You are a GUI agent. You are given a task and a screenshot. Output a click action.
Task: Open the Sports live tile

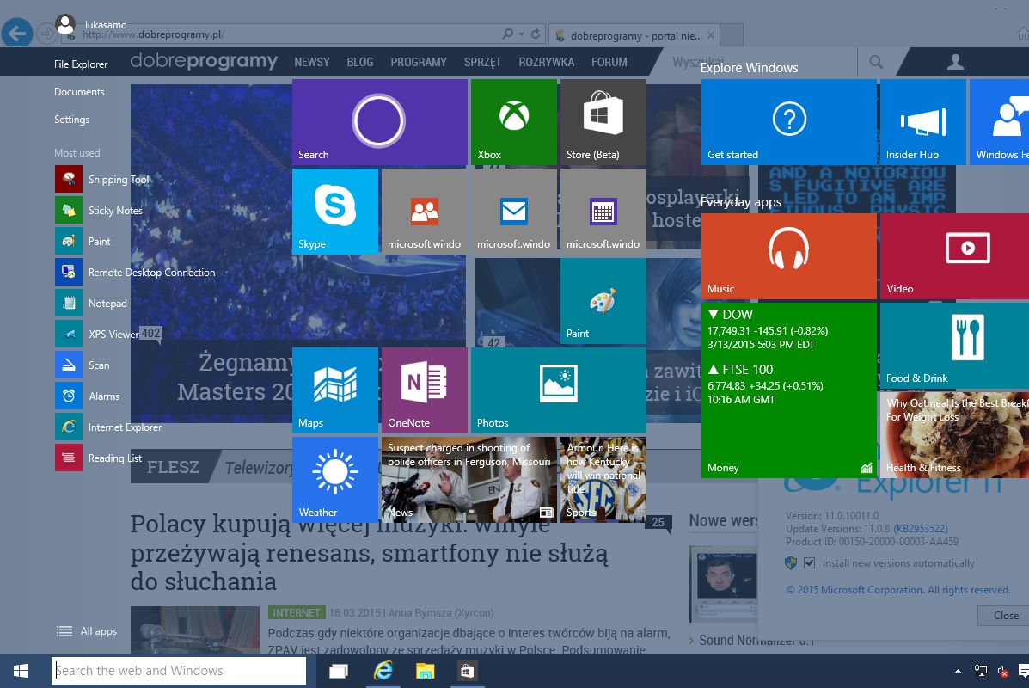tap(603, 479)
